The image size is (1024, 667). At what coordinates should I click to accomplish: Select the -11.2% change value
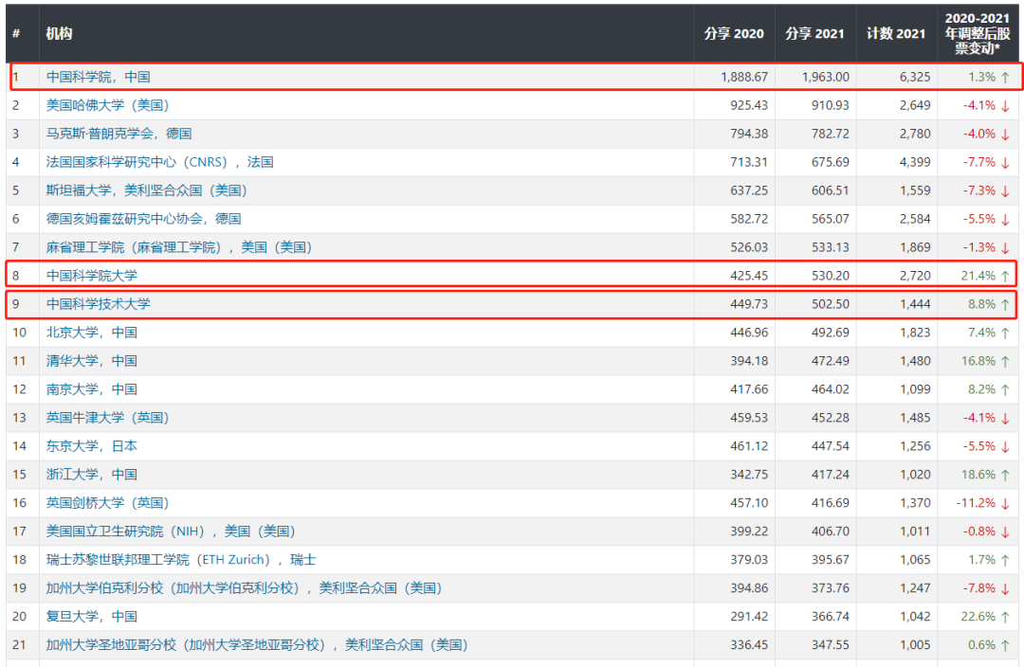(977, 503)
